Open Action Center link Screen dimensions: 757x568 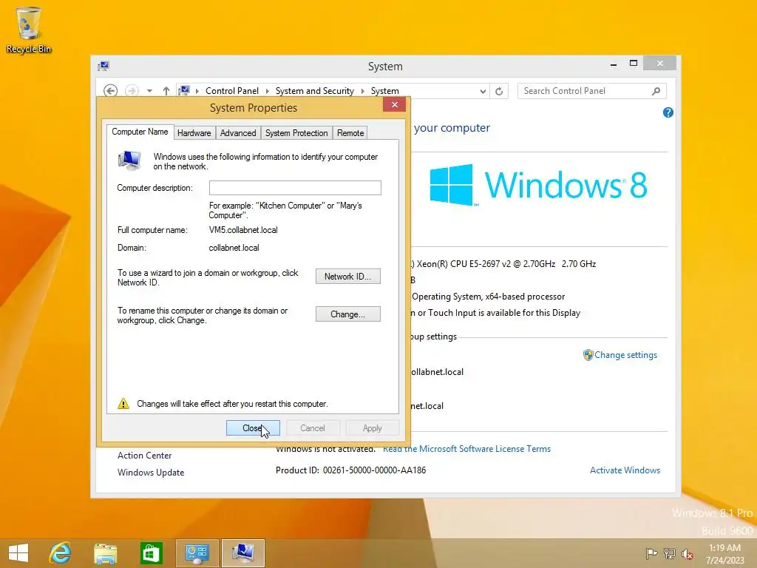tap(144, 456)
